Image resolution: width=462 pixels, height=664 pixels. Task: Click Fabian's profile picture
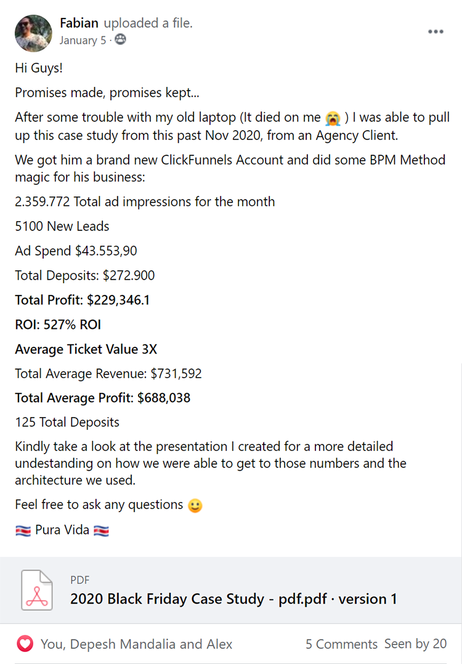[x=33, y=33]
